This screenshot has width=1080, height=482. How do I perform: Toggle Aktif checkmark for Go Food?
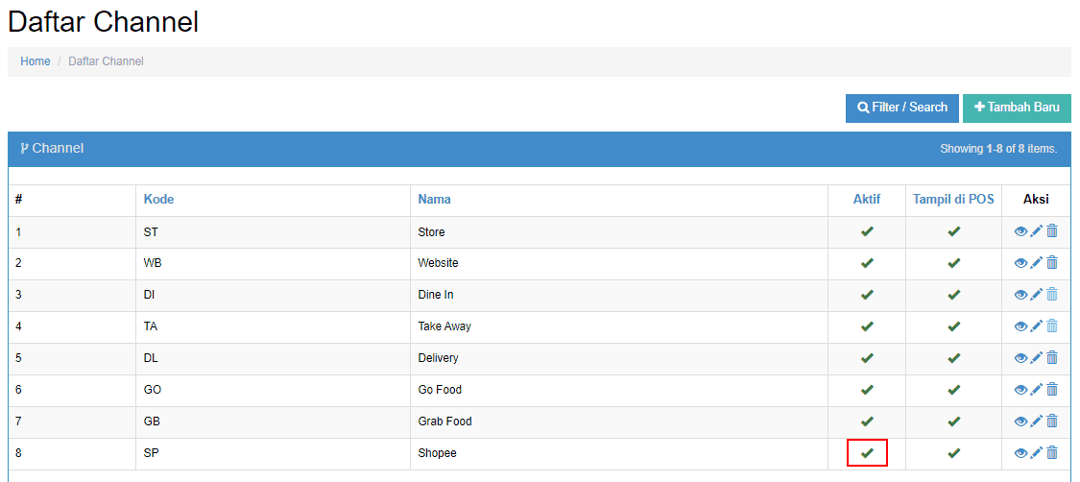coord(867,390)
